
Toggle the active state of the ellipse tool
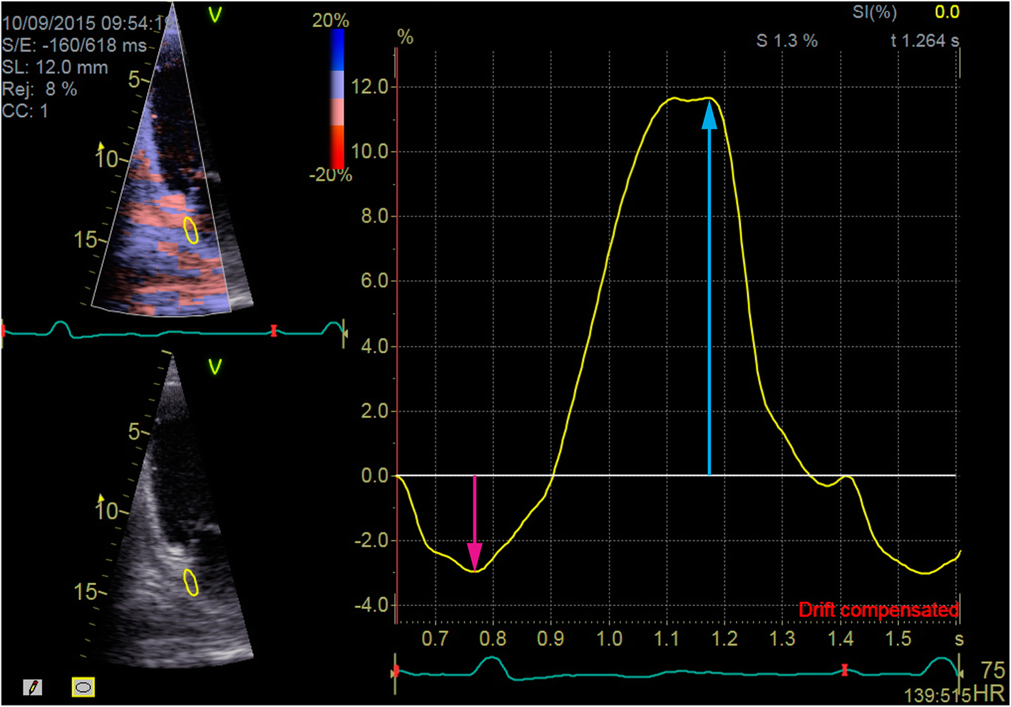82,688
